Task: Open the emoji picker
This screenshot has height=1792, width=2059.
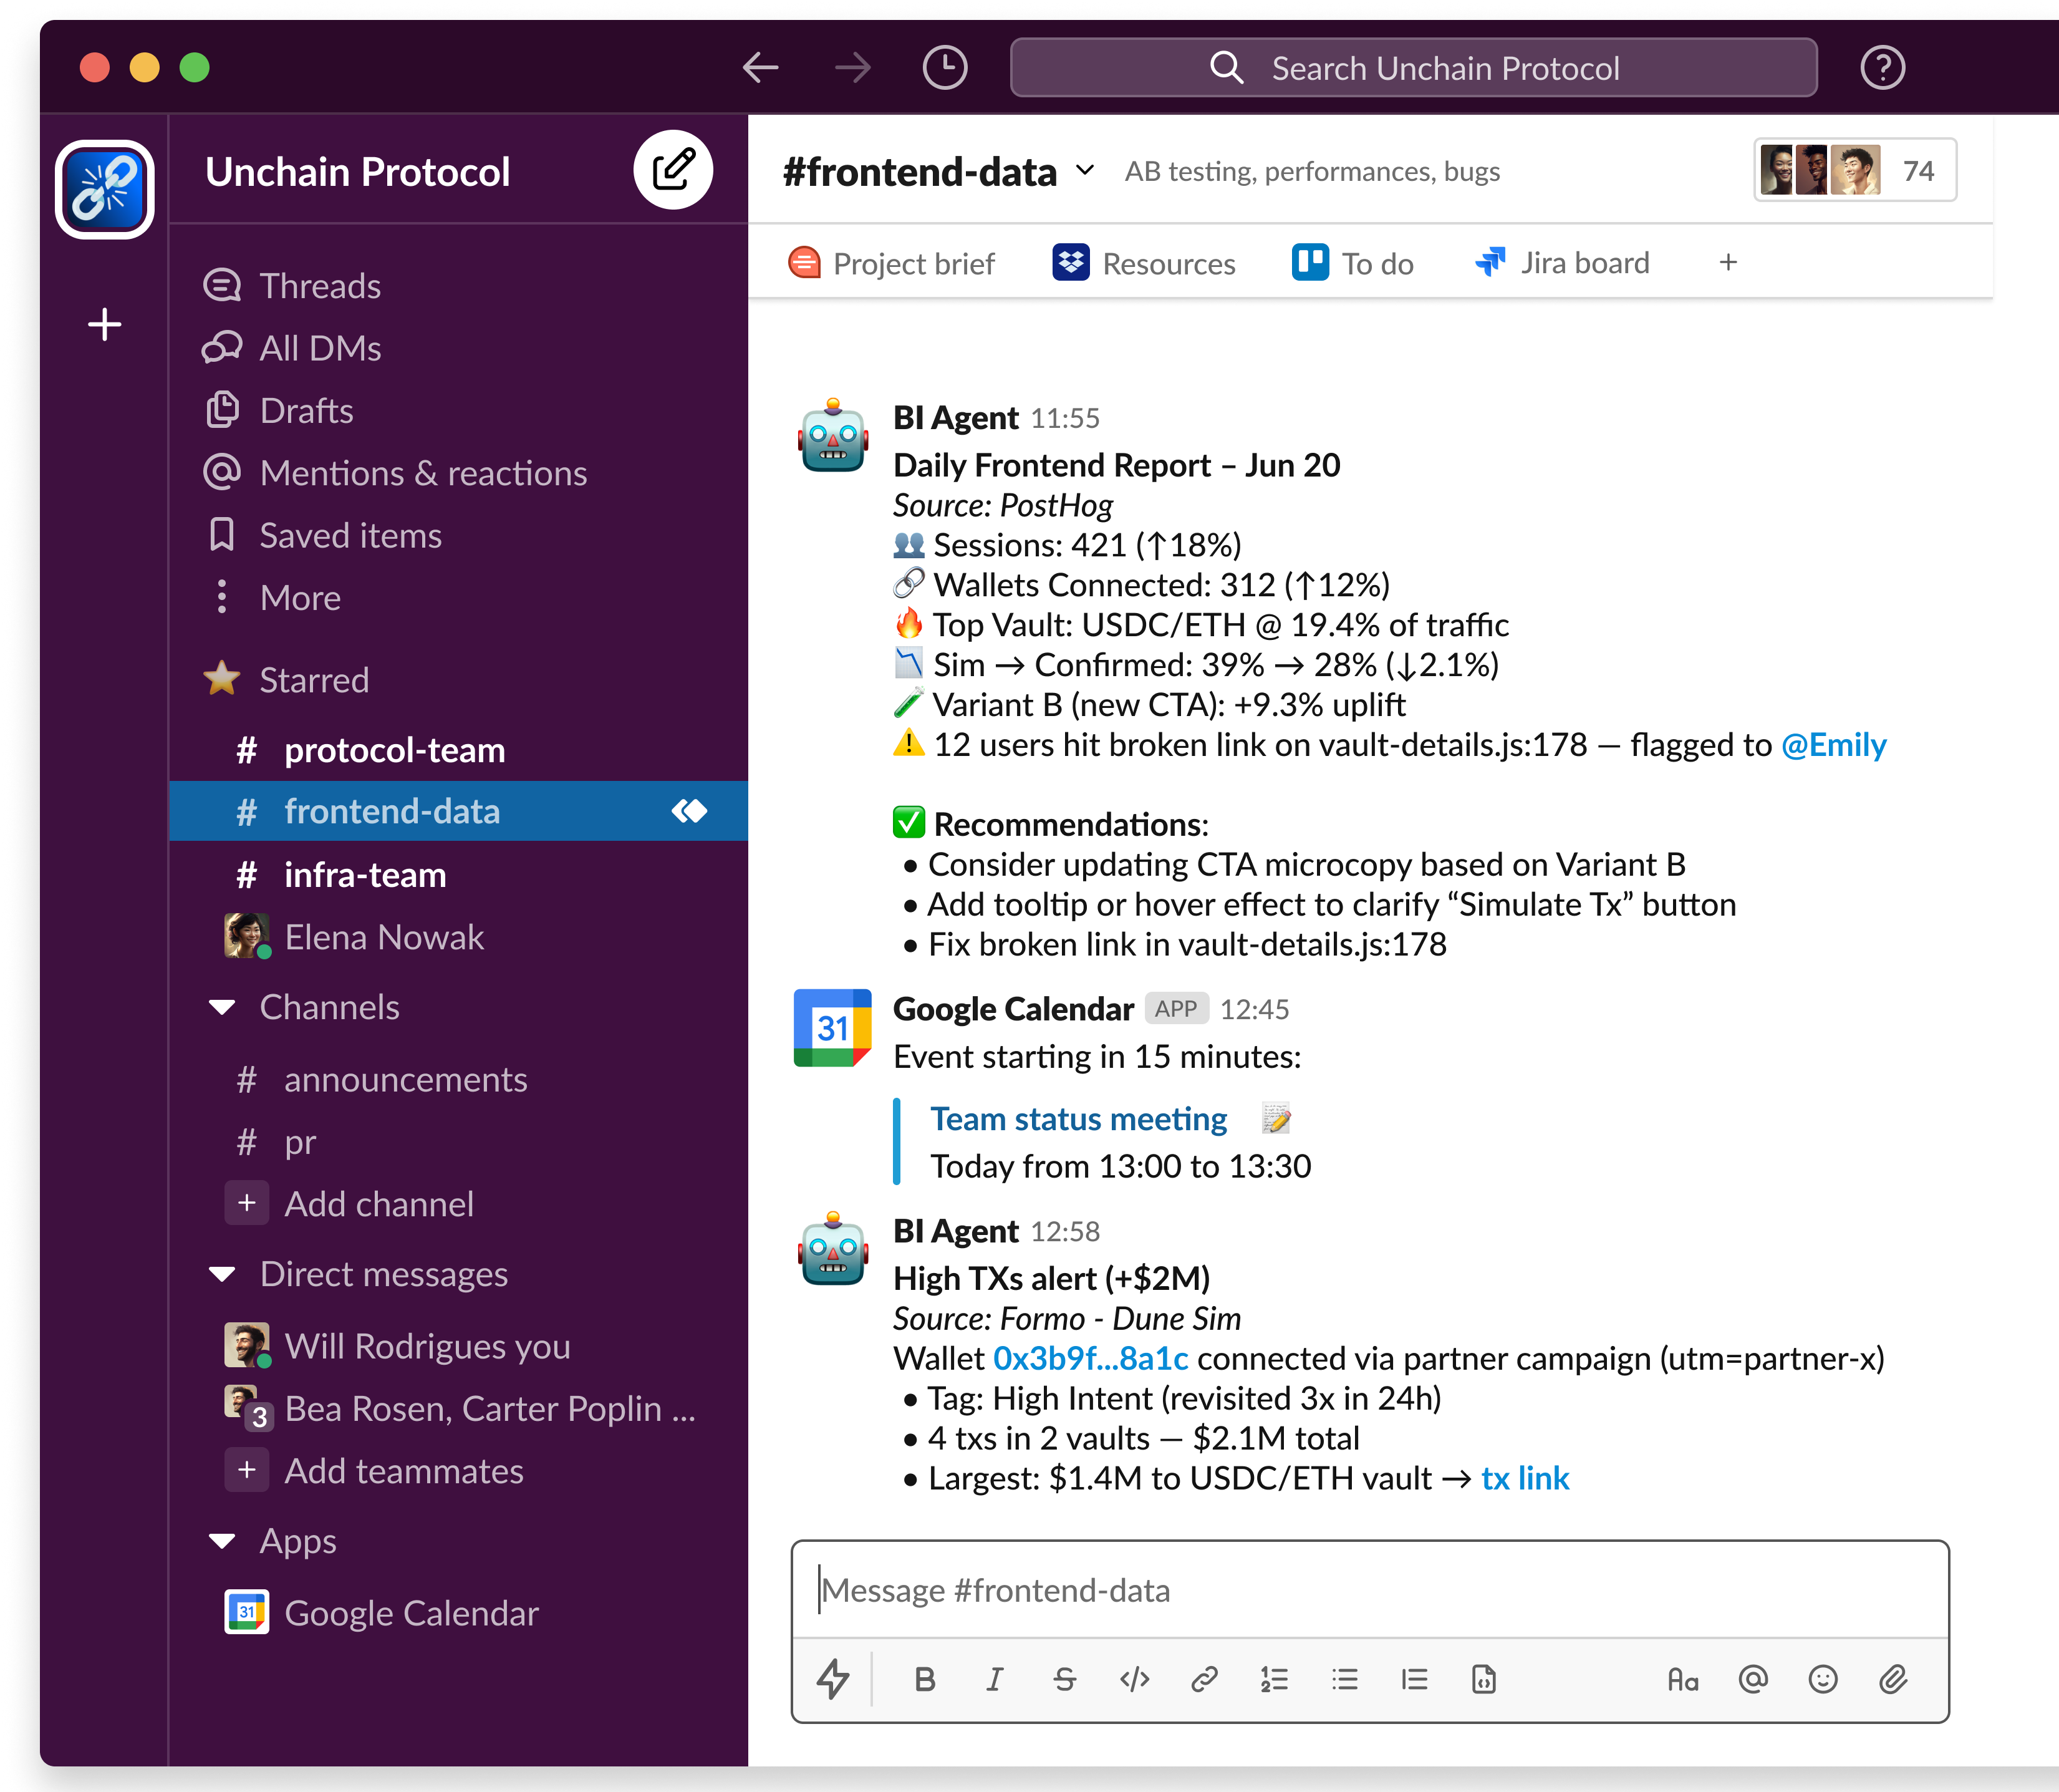Action: 1822,1679
